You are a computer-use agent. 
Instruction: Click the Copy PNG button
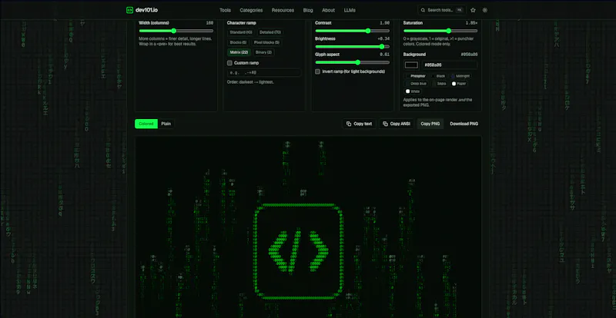tap(430, 124)
